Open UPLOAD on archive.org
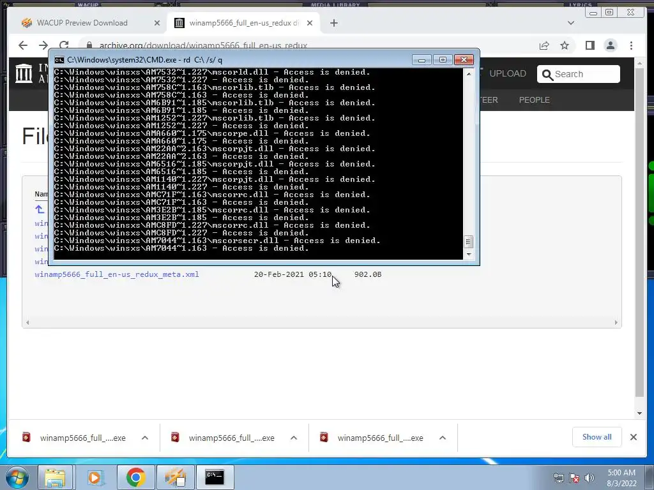The image size is (654, 490). [x=508, y=74]
